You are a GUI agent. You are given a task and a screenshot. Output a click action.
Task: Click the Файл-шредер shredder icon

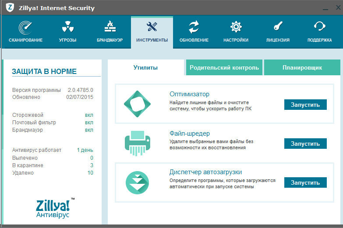coord(138,143)
